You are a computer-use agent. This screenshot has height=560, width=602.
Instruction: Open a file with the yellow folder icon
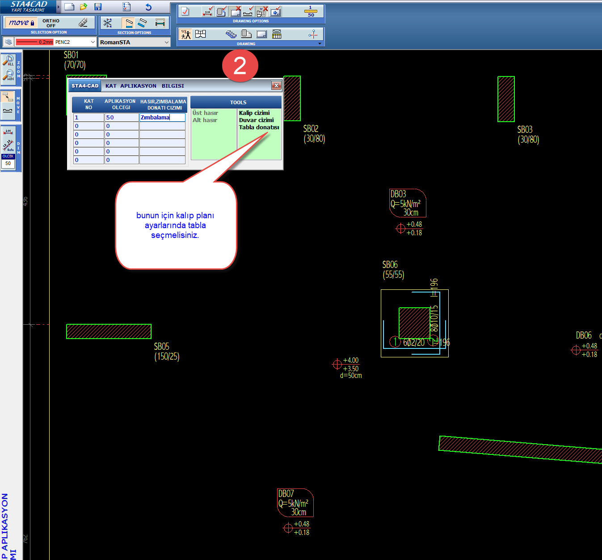click(x=83, y=7)
